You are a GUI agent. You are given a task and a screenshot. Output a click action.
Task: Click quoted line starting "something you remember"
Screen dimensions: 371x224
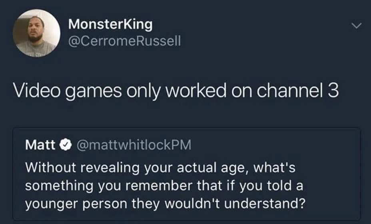pyautogui.click(x=160, y=186)
